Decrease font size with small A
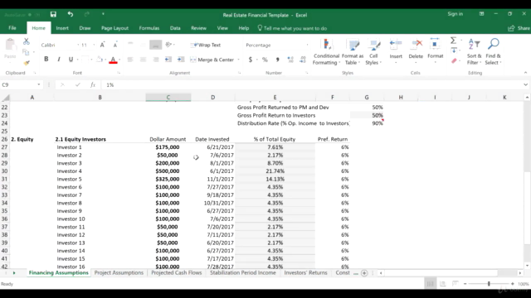531x298 pixels. [x=115, y=45]
